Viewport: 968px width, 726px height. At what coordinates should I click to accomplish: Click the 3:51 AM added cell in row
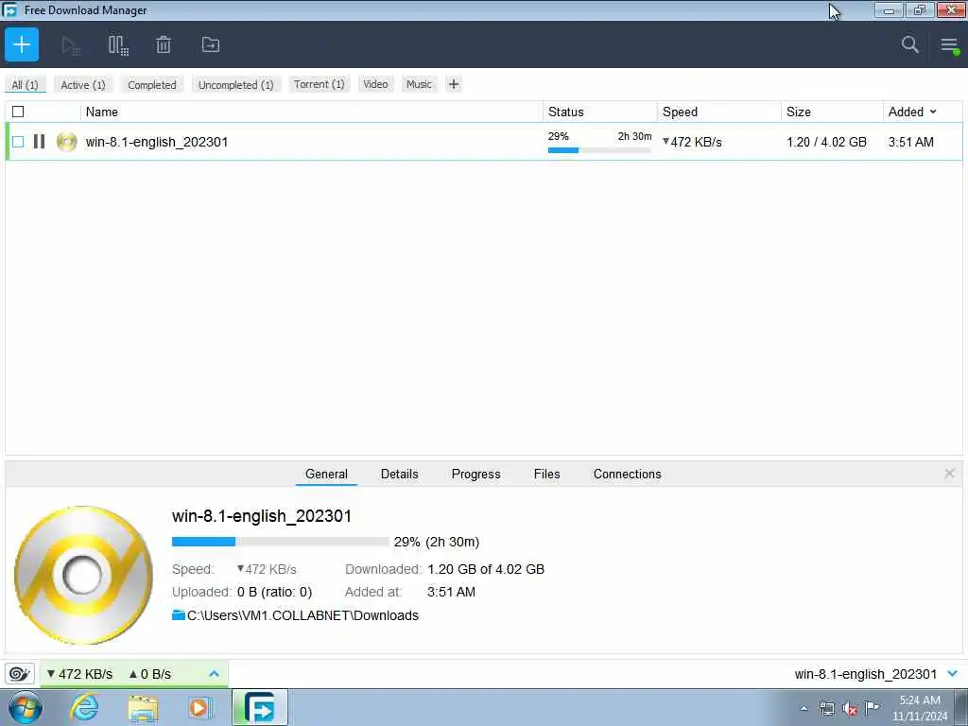click(x=910, y=142)
